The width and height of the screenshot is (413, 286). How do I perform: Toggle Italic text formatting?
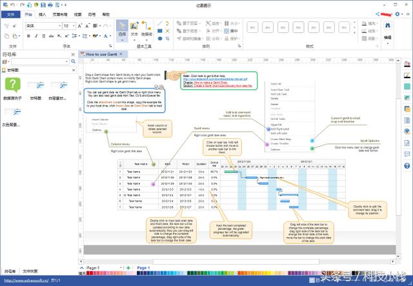coord(36,35)
